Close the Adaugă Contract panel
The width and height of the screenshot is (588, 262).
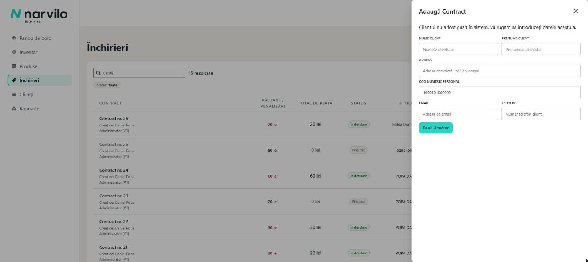(x=576, y=11)
